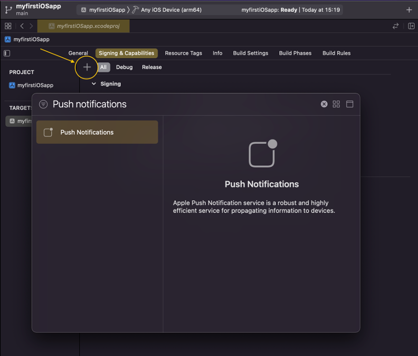418x356 pixels.
Task: Clear the Push notifications search text
Action: (x=324, y=104)
